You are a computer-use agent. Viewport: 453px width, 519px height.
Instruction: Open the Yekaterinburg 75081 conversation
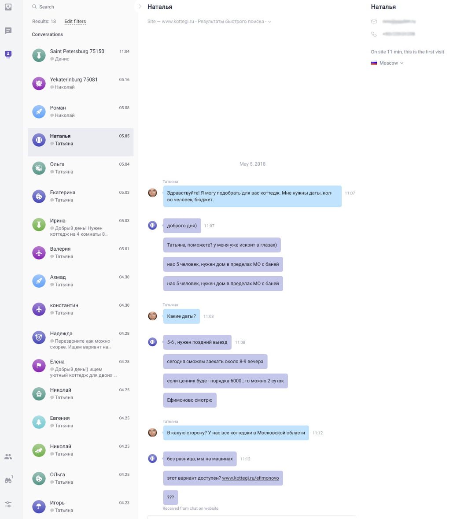coord(81,83)
